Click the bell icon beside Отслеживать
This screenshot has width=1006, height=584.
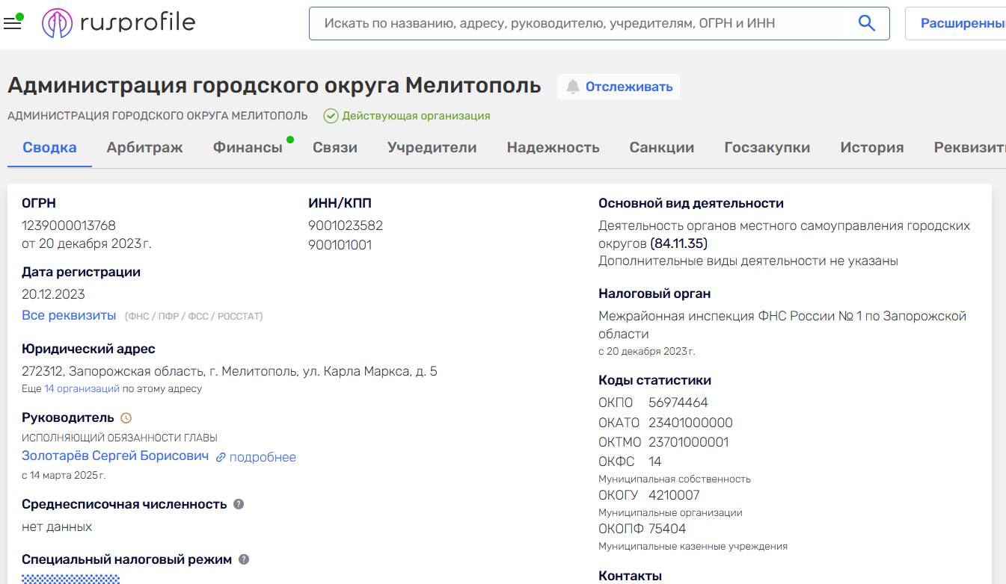[573, 87]
